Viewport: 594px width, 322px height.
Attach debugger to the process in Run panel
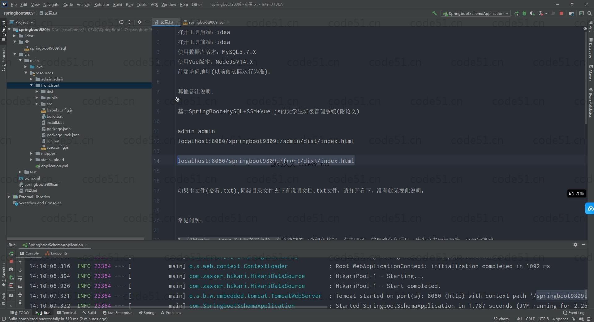click(11, 278)
